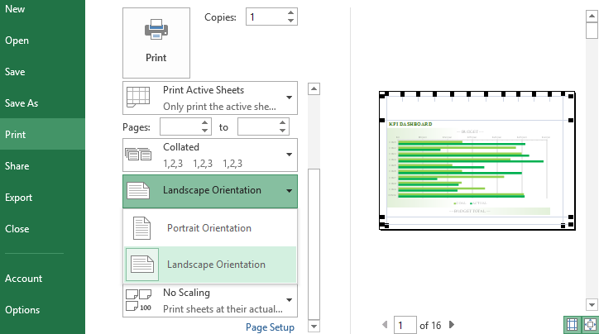Open the No Scaling dropdown
This screenshot has height=334, width=599.
(209, 300)
